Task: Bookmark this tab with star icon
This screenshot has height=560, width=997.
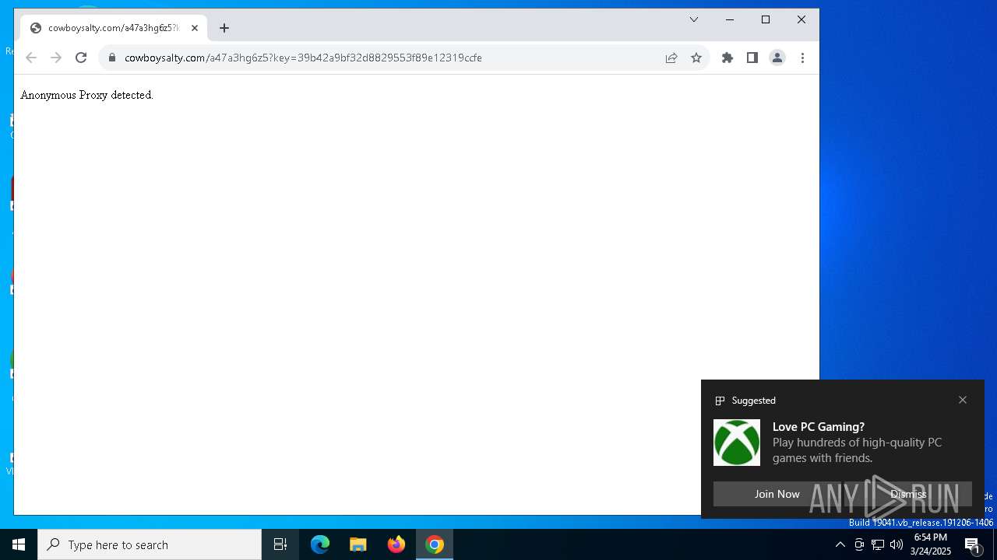Action: (x=696, y=58)
